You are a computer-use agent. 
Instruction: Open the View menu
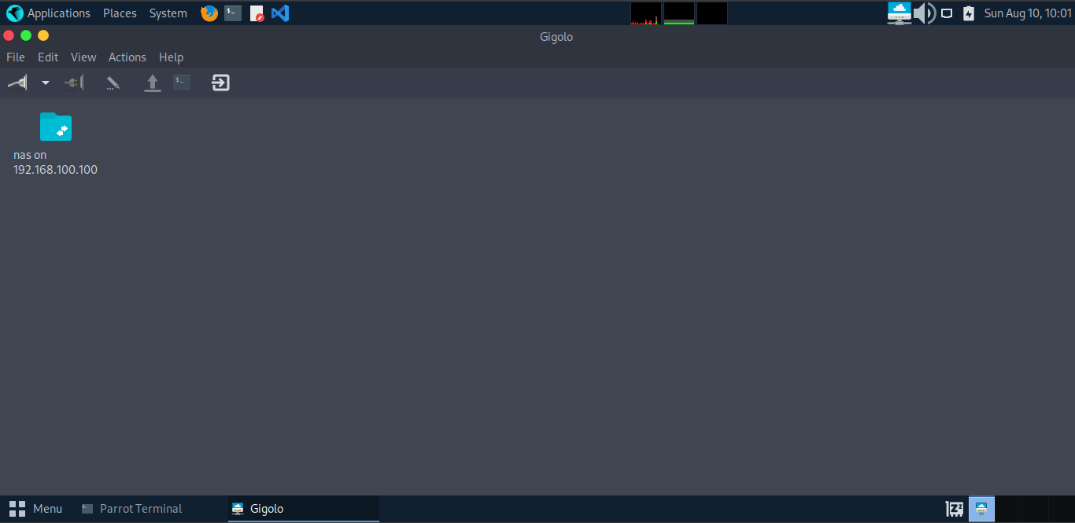83,57
